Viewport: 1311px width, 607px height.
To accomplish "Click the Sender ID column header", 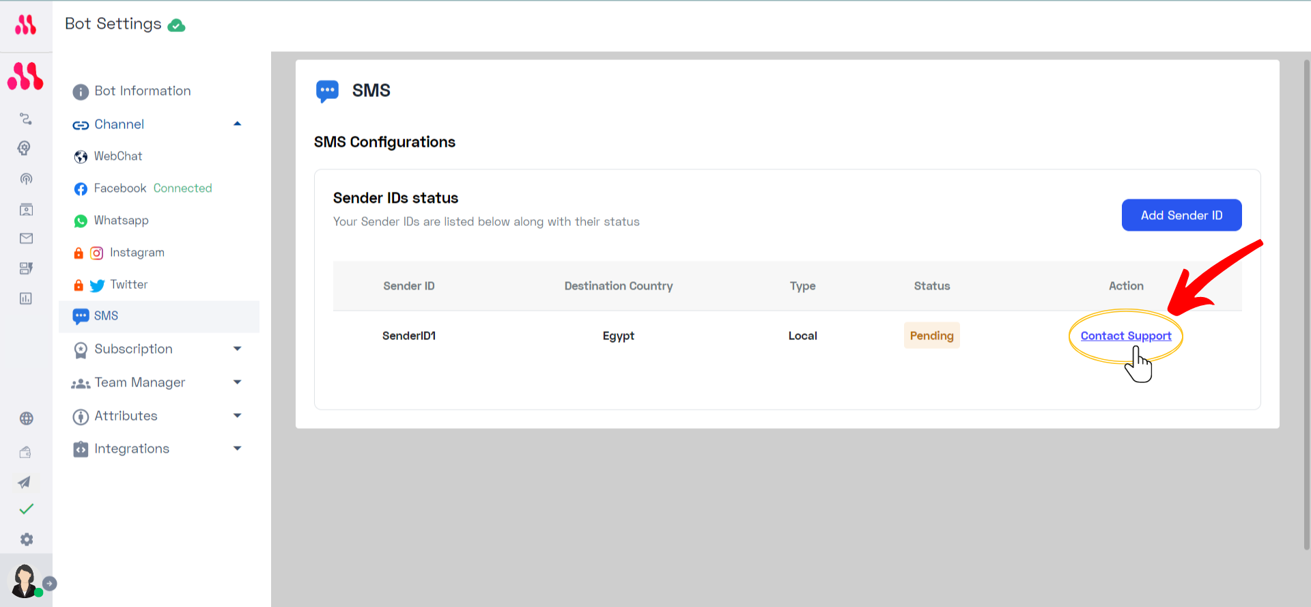I will click(409, 286).
